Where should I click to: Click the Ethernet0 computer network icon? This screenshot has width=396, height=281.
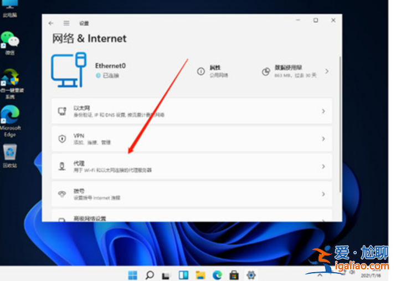[69, 70]
